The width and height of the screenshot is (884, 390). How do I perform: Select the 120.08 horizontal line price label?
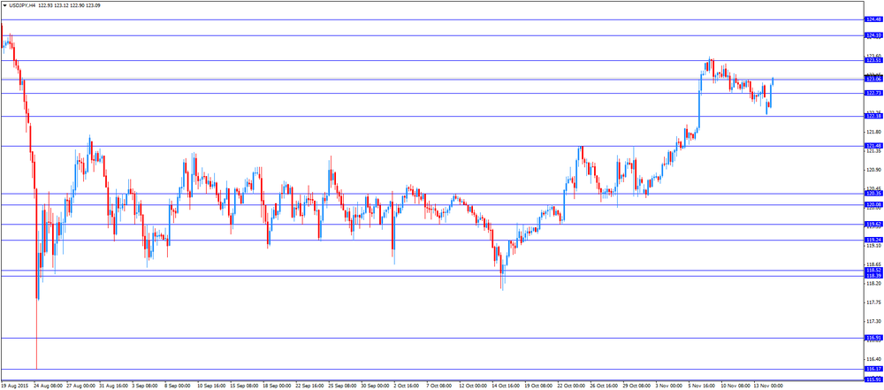pyautogui.click(x=873, y=205)
